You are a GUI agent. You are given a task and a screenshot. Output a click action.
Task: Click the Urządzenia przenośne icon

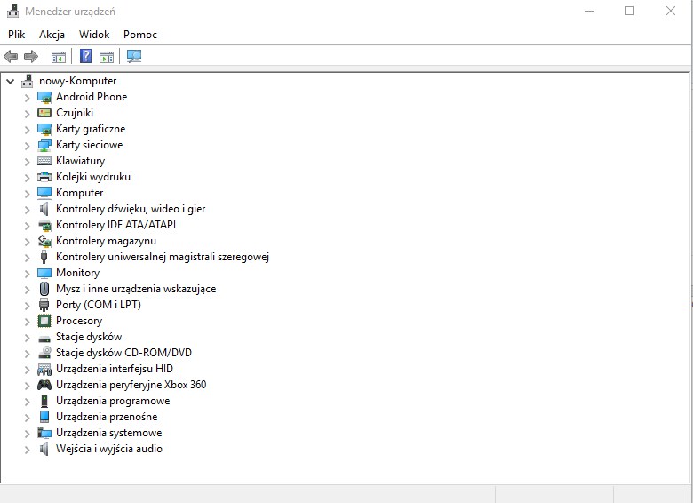click(x=44, y=417)
